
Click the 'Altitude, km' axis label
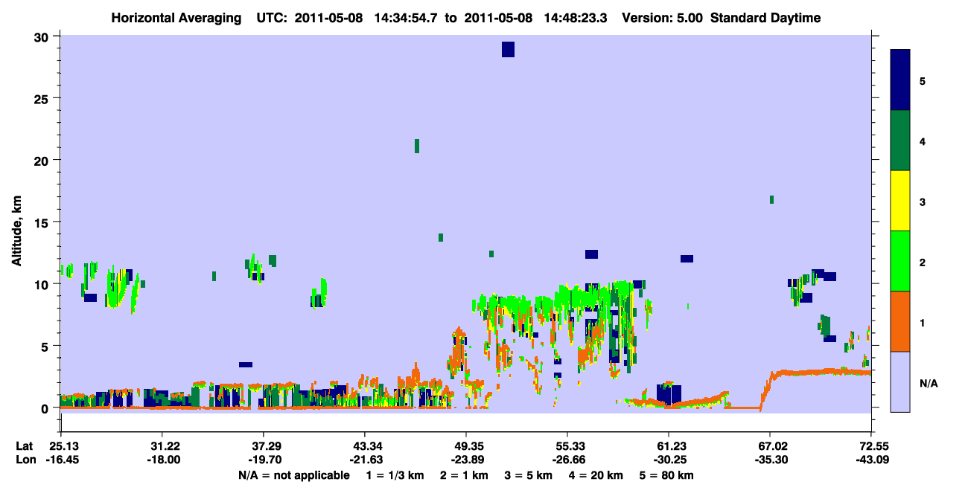coord(16,229)
